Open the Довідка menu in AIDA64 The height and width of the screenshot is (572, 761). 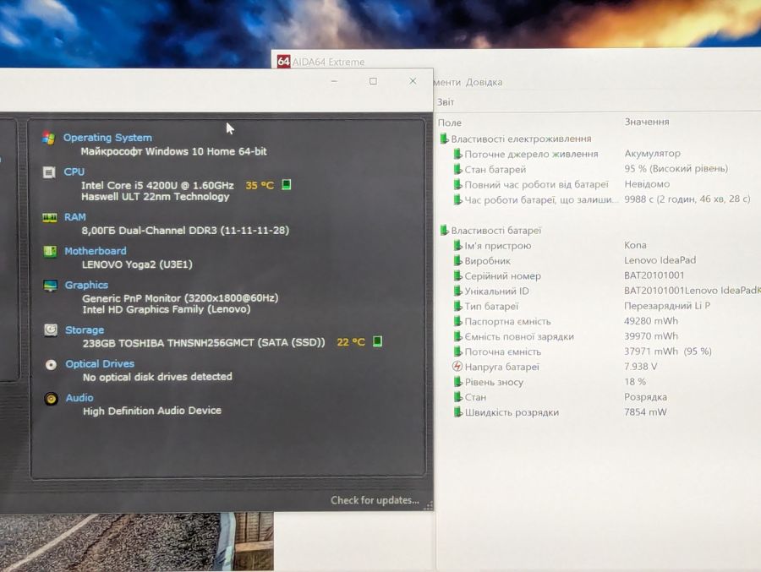(484, 83)
